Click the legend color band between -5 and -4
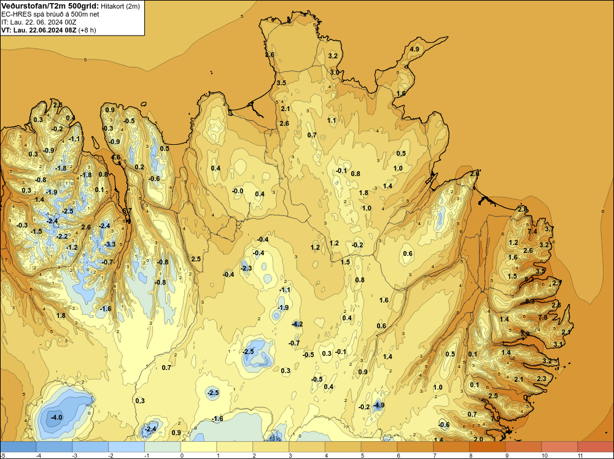The width and height of the screenshot is (614, 459). [x=18, y=447]
